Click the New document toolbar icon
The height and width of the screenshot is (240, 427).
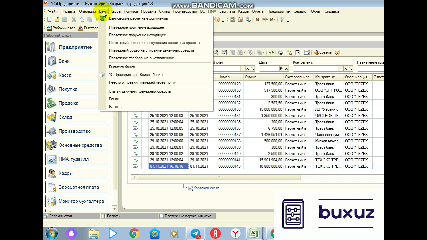tap(49, 20)
